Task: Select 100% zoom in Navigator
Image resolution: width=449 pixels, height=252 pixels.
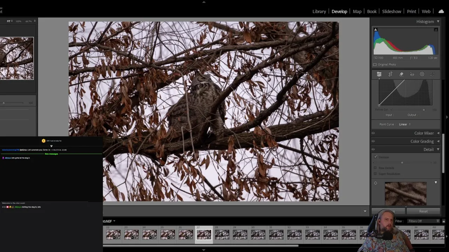Action: pos(18,21)
